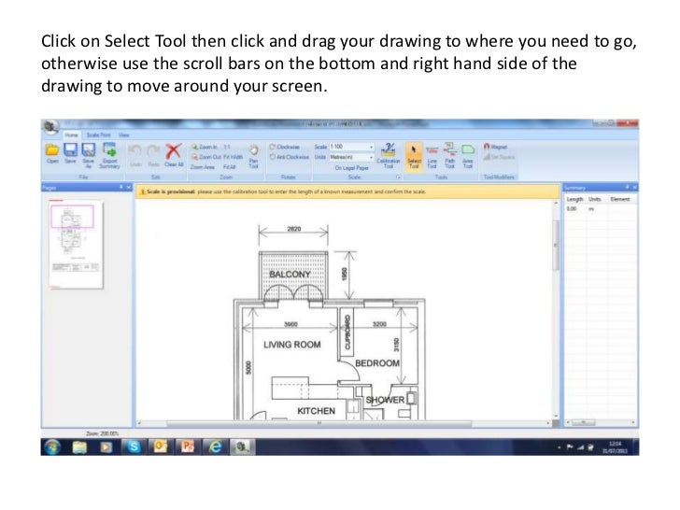Close the Summary panel
Image resolution: width=680 pixels, height=510 pixels.
click(x=634, y=187)
